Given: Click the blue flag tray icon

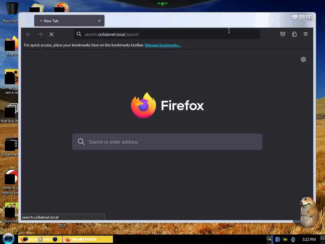Looking at the screenshot, I should click(277, 240).
